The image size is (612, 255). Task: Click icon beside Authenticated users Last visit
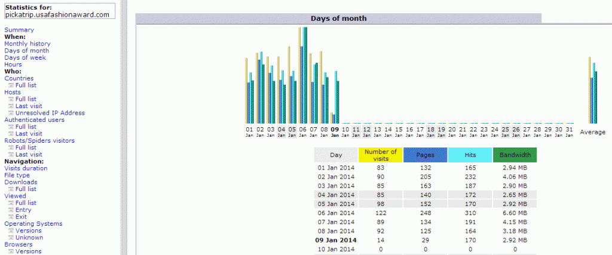pyautogui.click(x=11, y=134)
